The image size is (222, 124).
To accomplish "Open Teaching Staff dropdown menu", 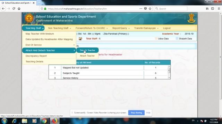I will 33,28.
